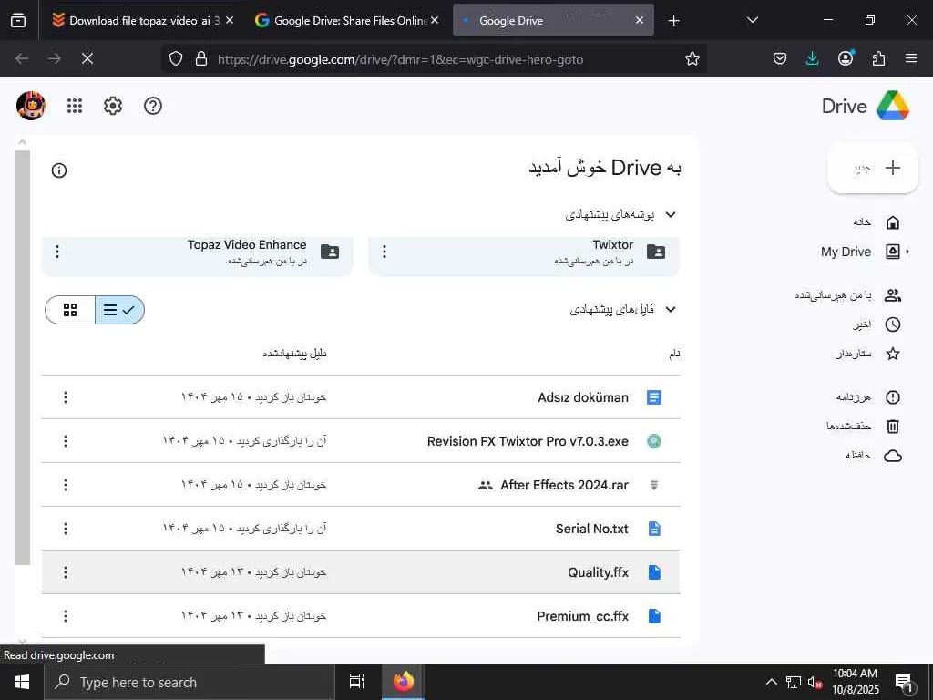This screenshot has width=933, height=700.
Task: Show the details info icon
Action: 59,170
